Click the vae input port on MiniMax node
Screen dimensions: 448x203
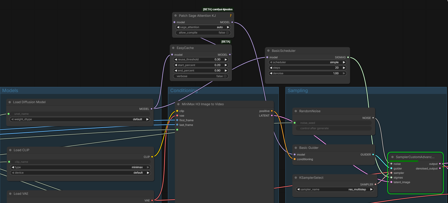coord(177,116)
